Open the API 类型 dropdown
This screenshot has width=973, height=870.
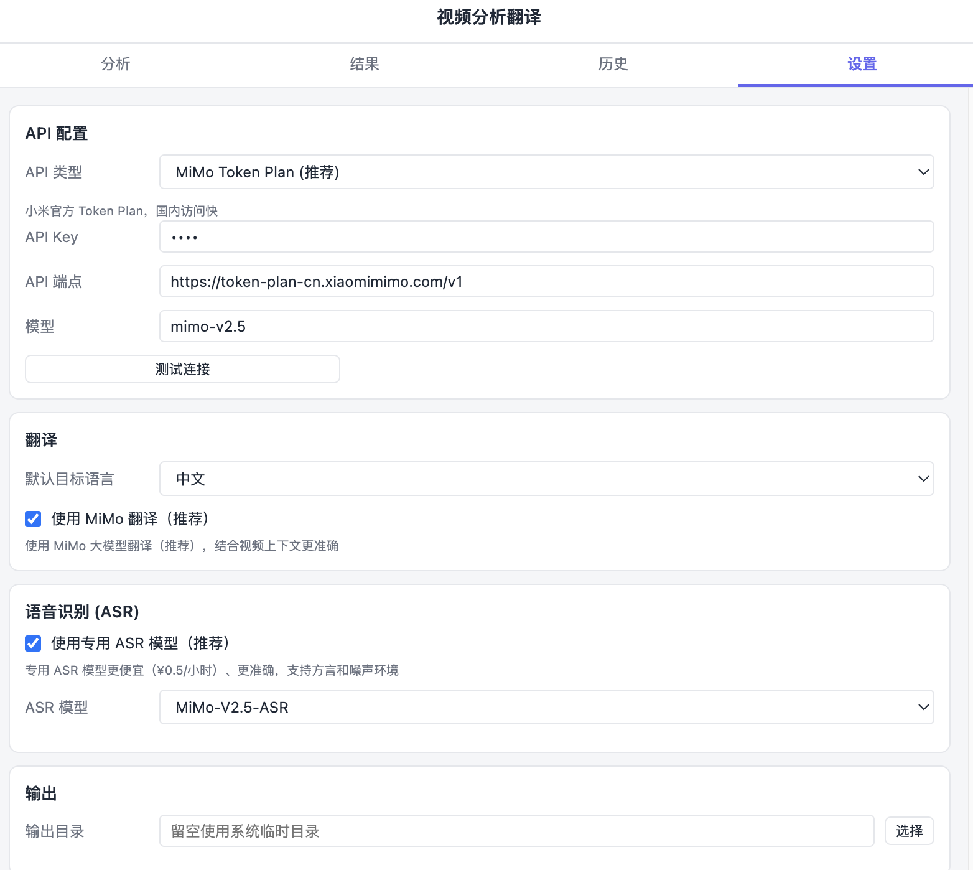click(x=547, y=172)
